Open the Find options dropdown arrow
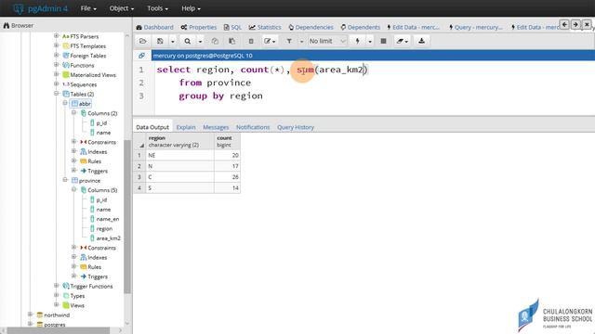The width and height of the screenshot is (595, 334). (x=200, y=41)
